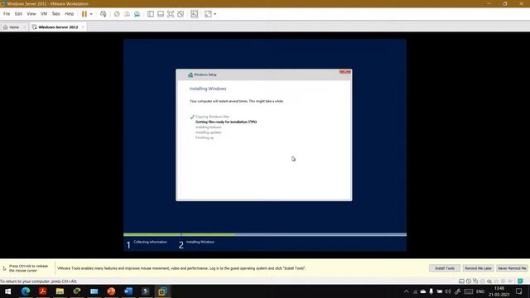
Task: Revert the virtual machine to its snapshot
Action: 127,14
